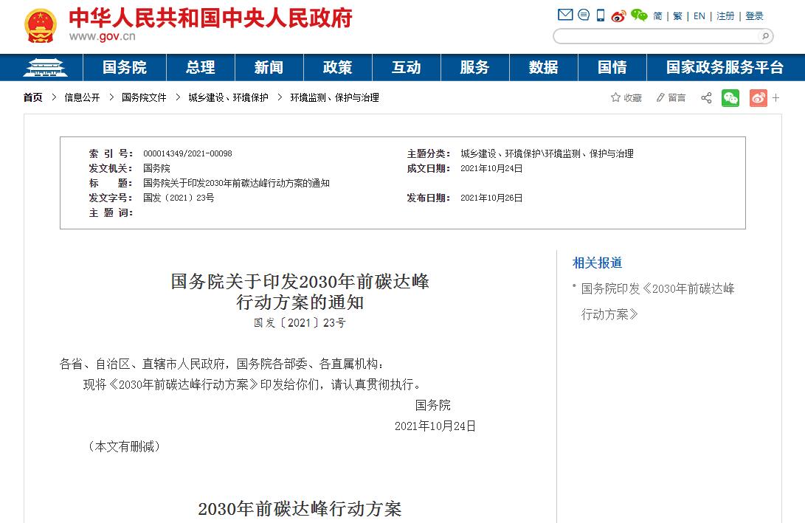
Task: Open the 新闻 navigation menu
Action: pos(269,67)
